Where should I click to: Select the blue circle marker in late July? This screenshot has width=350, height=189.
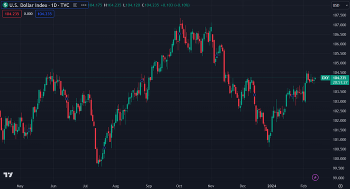pos(104,147)
